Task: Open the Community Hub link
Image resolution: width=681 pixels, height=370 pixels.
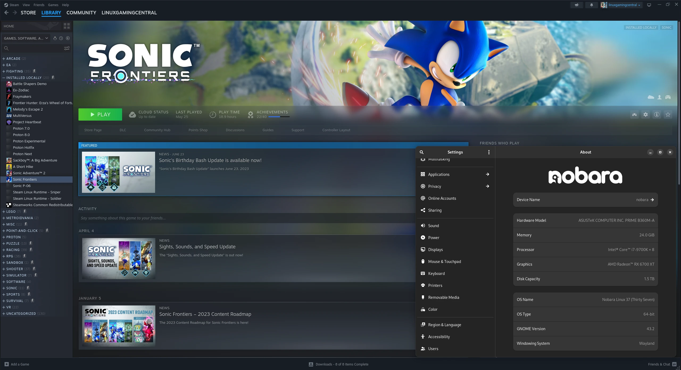Action: [157, 130]
